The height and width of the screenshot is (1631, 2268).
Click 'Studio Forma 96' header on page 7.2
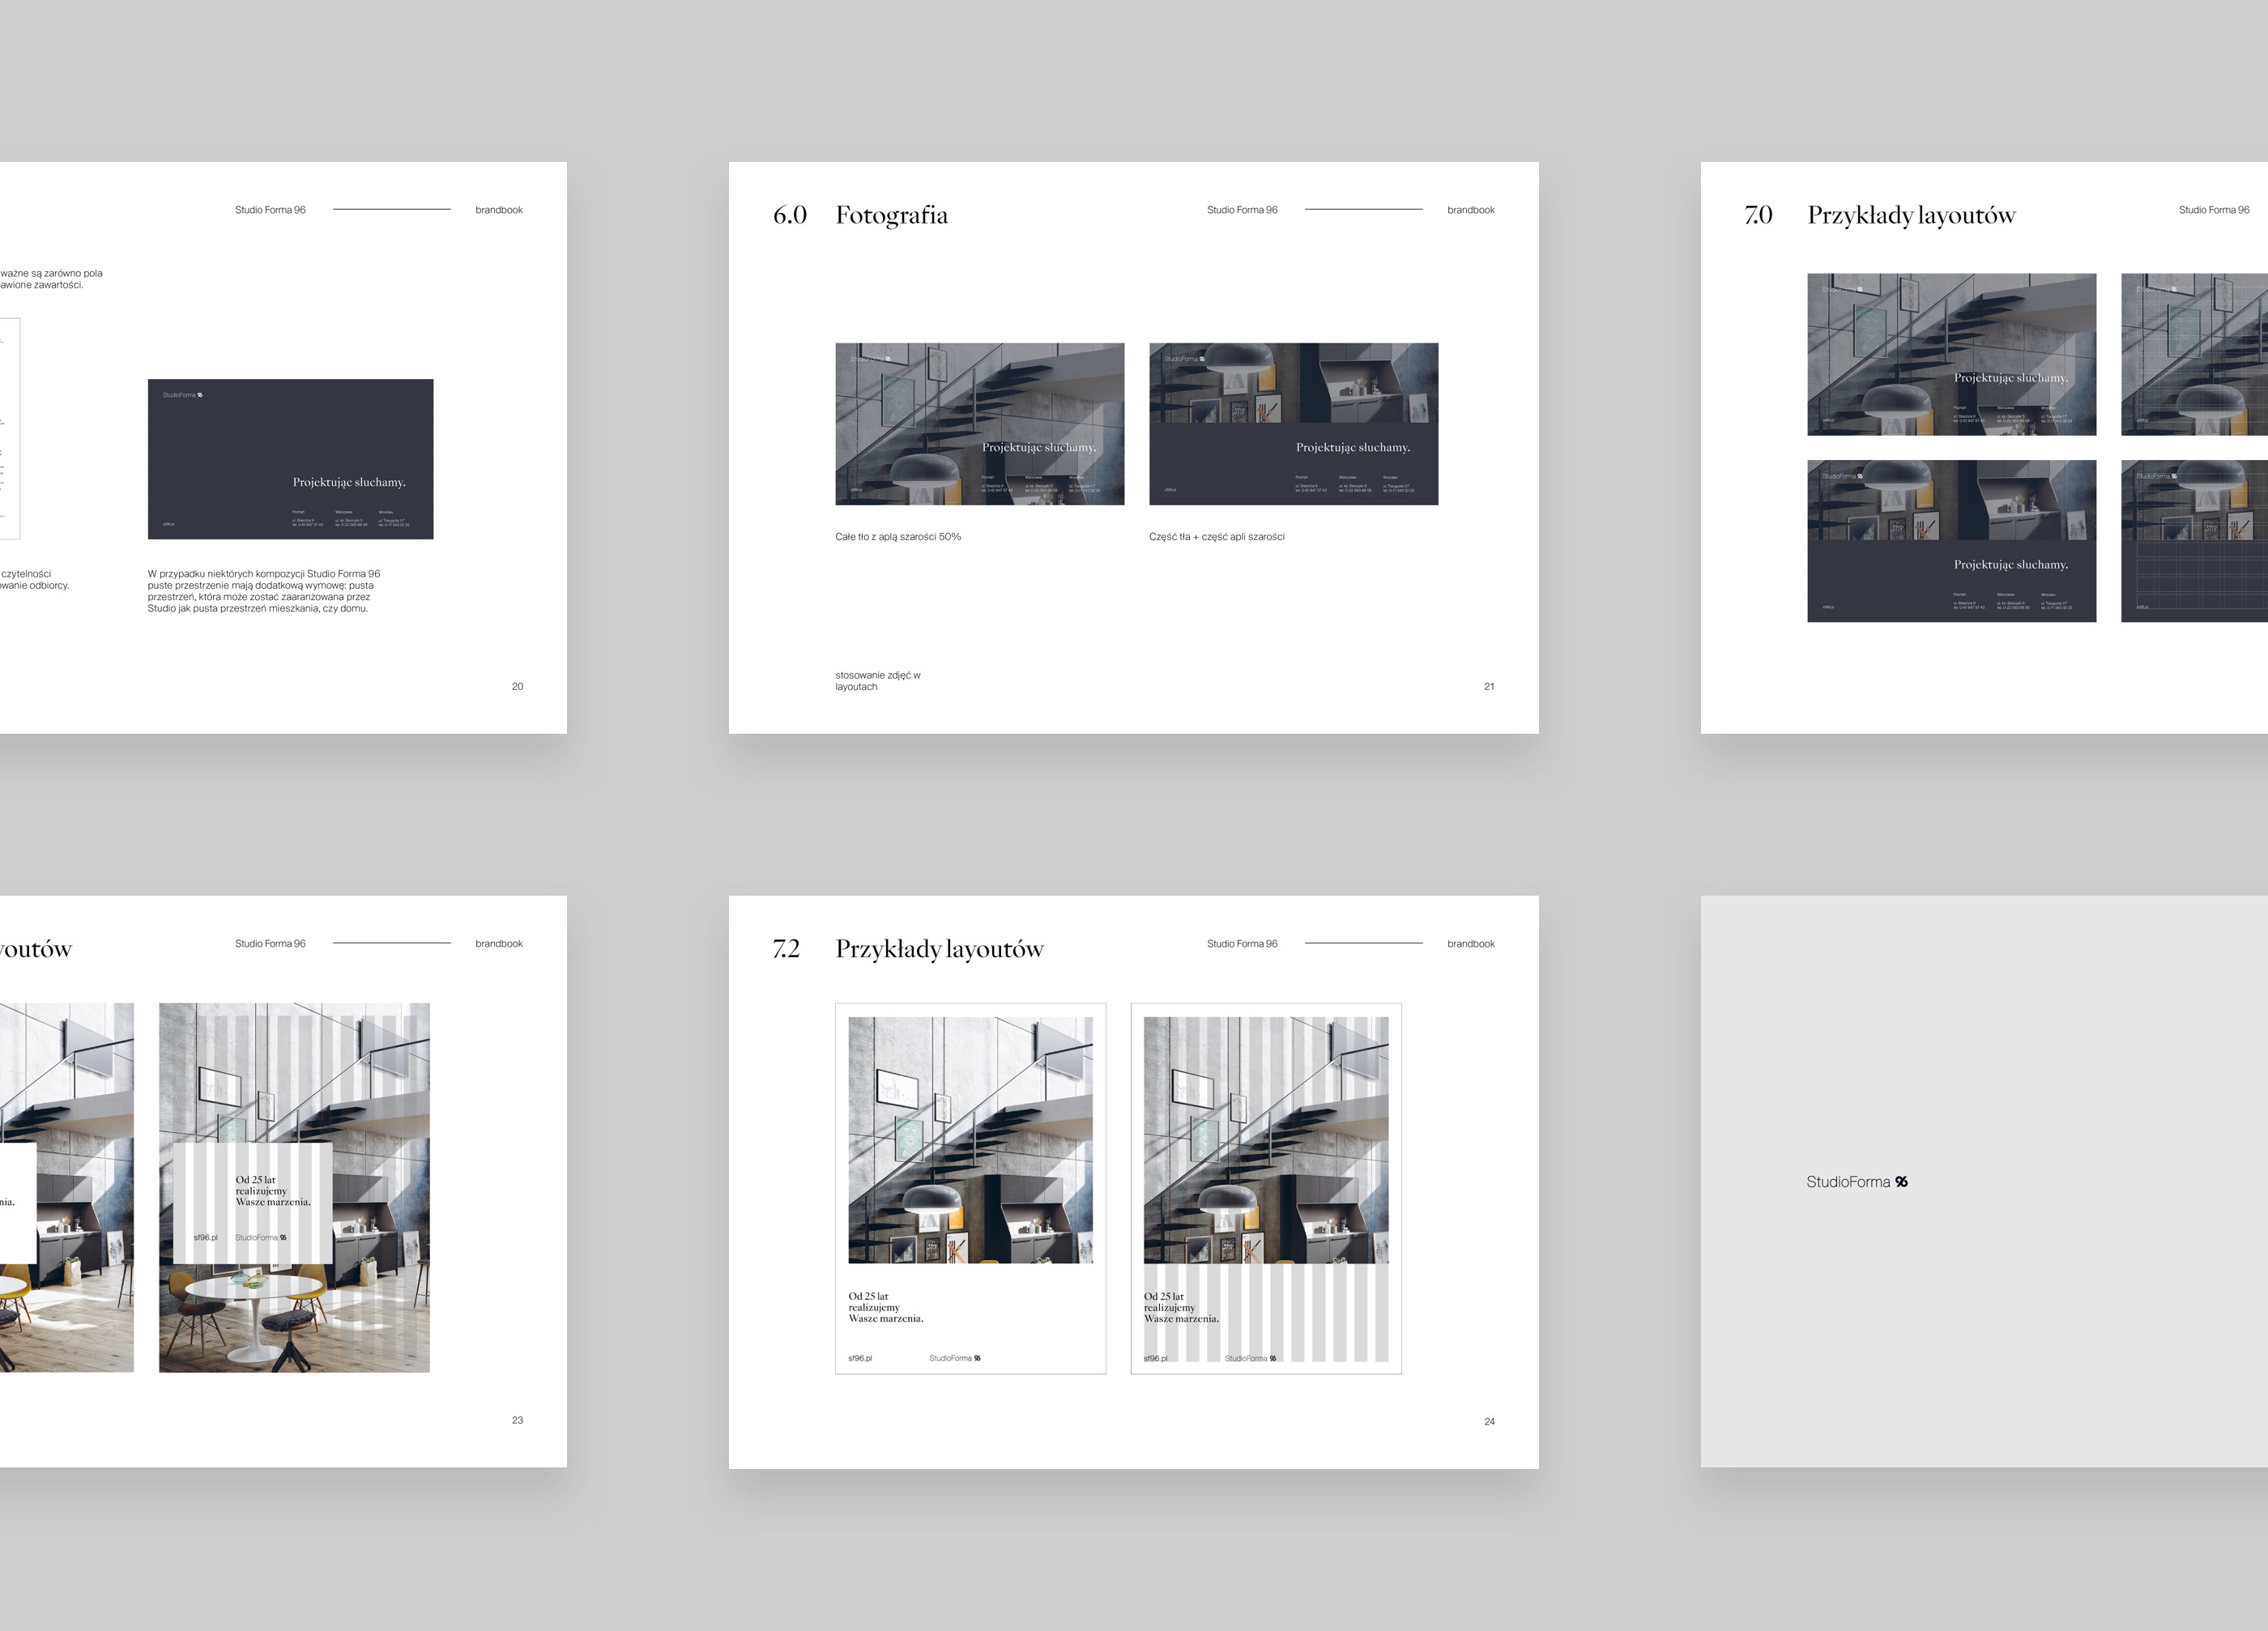pos(1241,944)
